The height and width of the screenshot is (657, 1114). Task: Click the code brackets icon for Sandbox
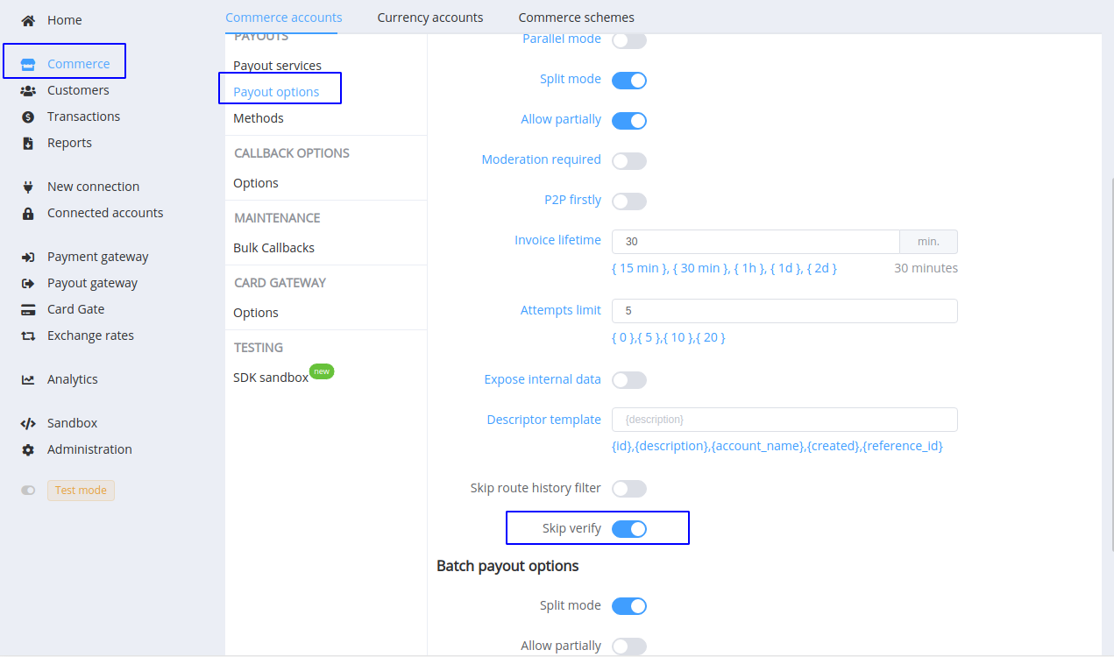pos(28,423)
